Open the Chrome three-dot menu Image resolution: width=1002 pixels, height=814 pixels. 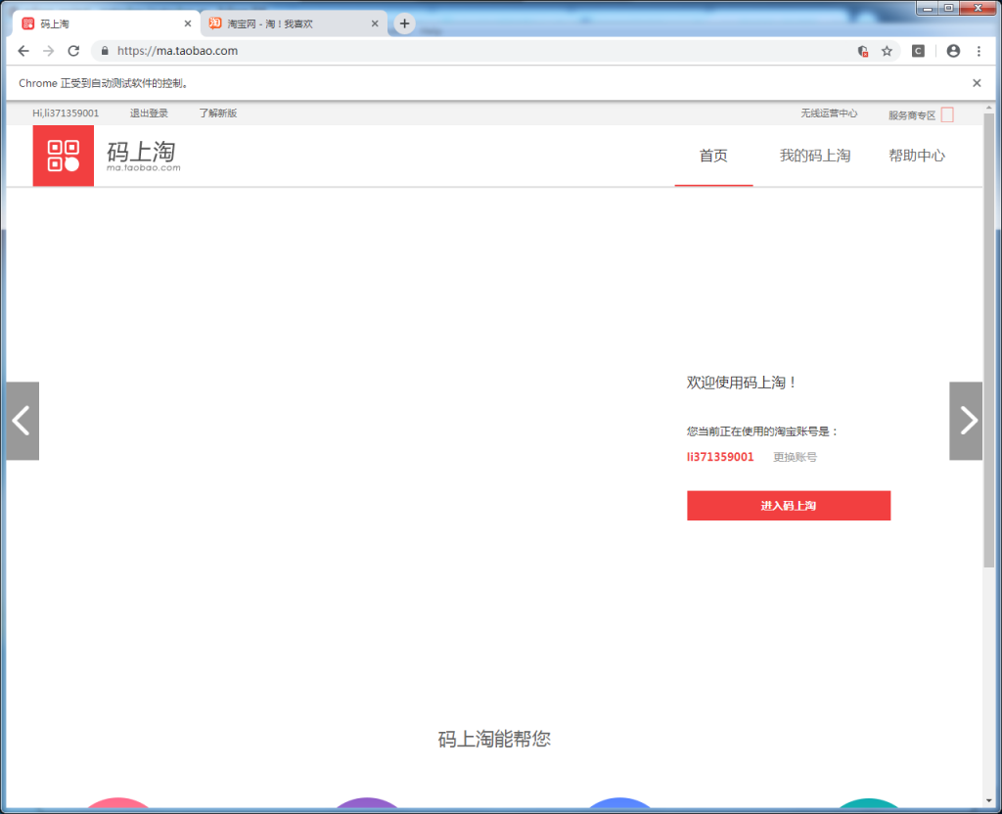pyautogui.click(x=979, y=51)
